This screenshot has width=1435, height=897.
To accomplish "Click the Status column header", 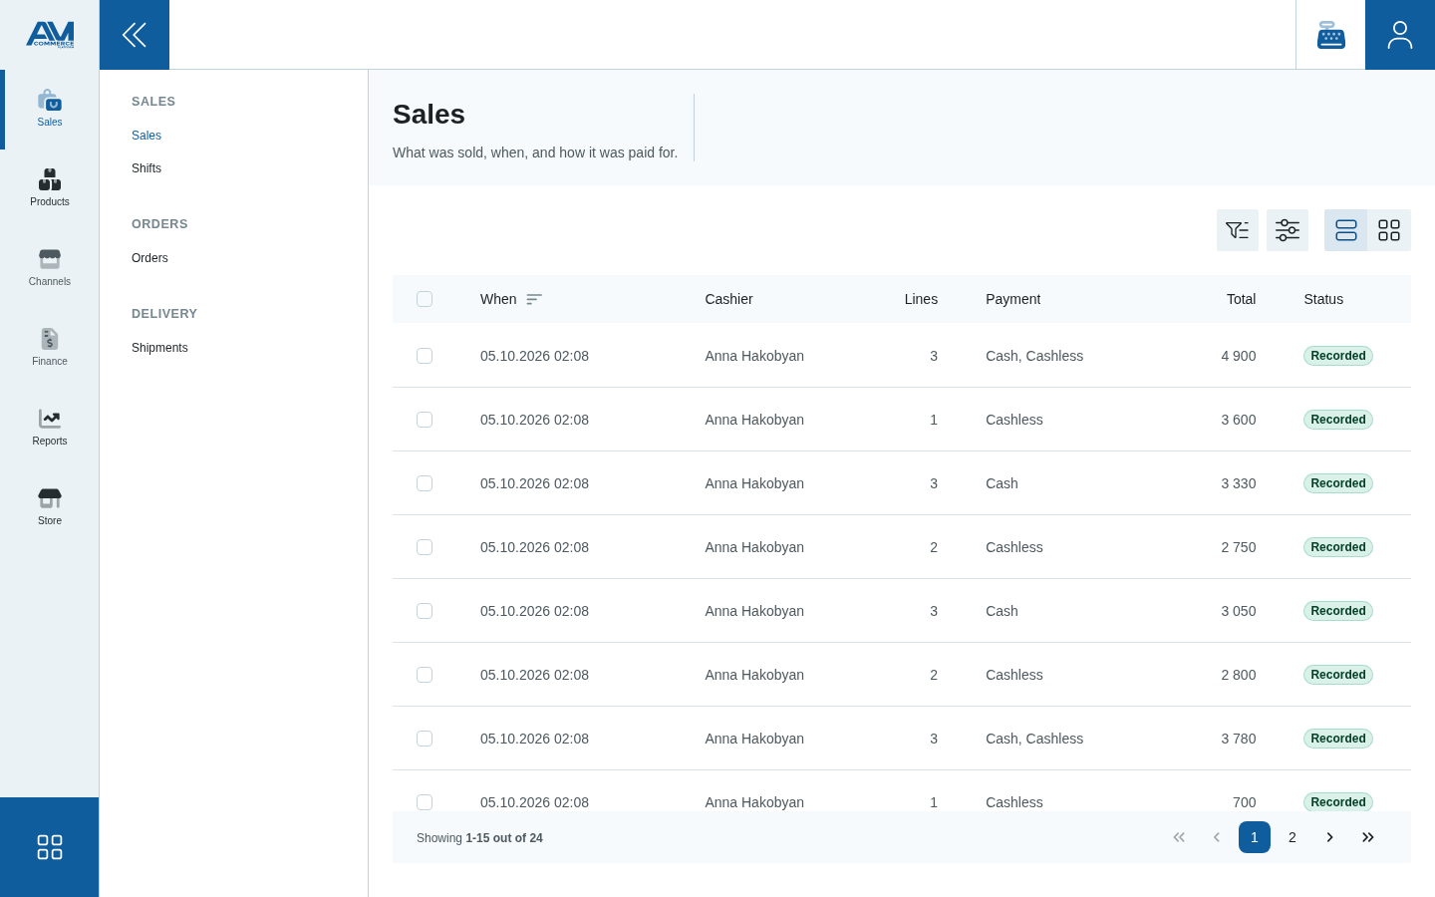I will [x=1323, y=299].
